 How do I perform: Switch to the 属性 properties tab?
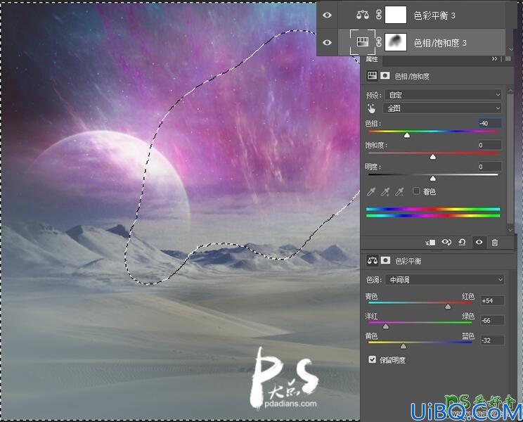point(372,59)
